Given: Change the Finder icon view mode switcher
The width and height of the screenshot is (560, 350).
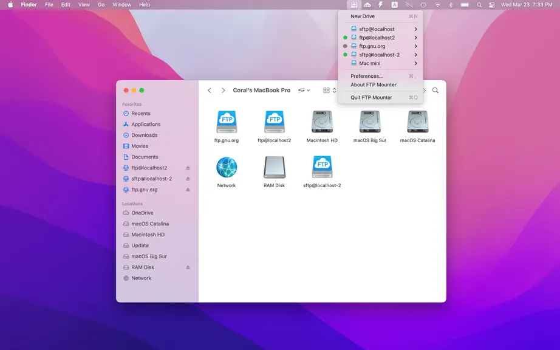Looking at the screenshot, I should click(x=329, y=91).
